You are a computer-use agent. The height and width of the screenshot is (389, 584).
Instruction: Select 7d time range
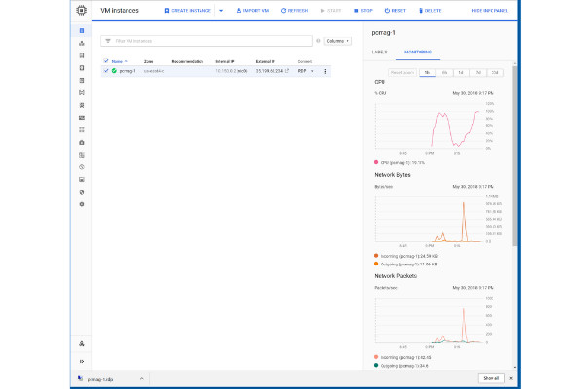[478, 73]
